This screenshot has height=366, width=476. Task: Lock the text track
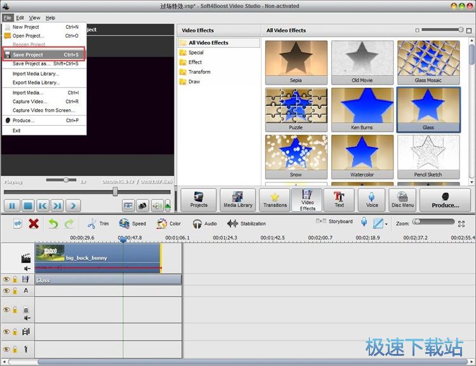coord(15,291)
